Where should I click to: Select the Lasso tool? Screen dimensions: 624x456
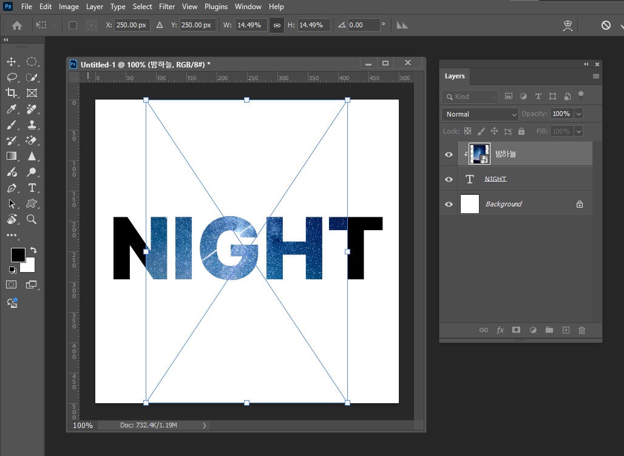pyautogui.click(x=12, y=77)
